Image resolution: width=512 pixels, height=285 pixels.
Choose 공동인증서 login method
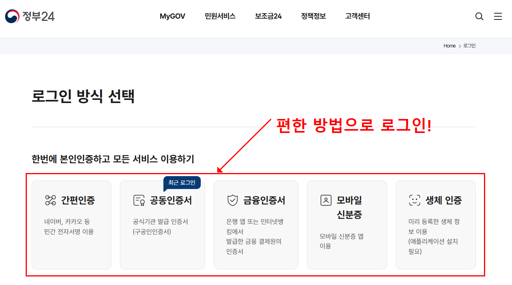162,225
